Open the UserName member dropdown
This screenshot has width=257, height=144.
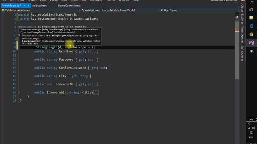point(238,10)
